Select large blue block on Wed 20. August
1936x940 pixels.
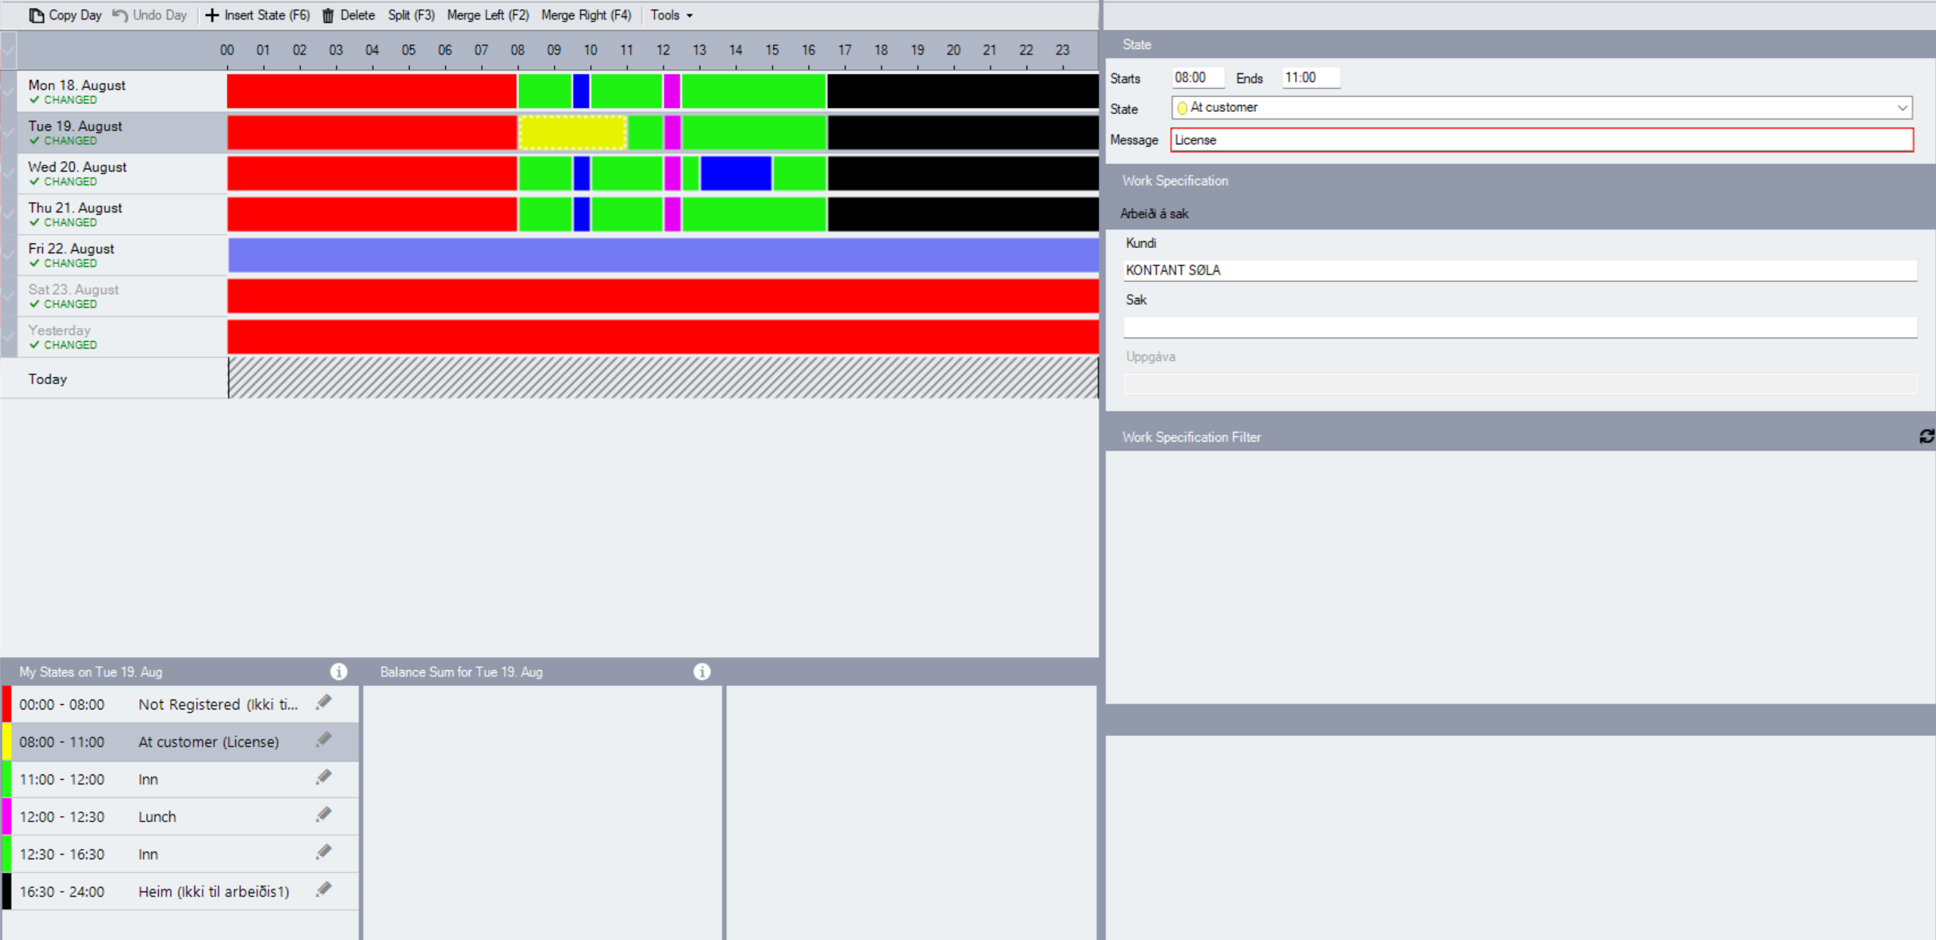pyautogui.click(x=735, y=173)
